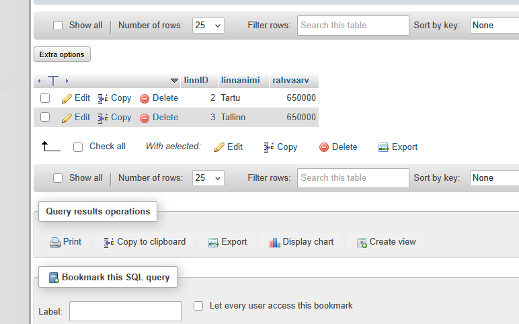Screen dimensions: 519x324
Task: Click the full texts toggle arrows
Action: pyautogui.click(x=53, y=81)
